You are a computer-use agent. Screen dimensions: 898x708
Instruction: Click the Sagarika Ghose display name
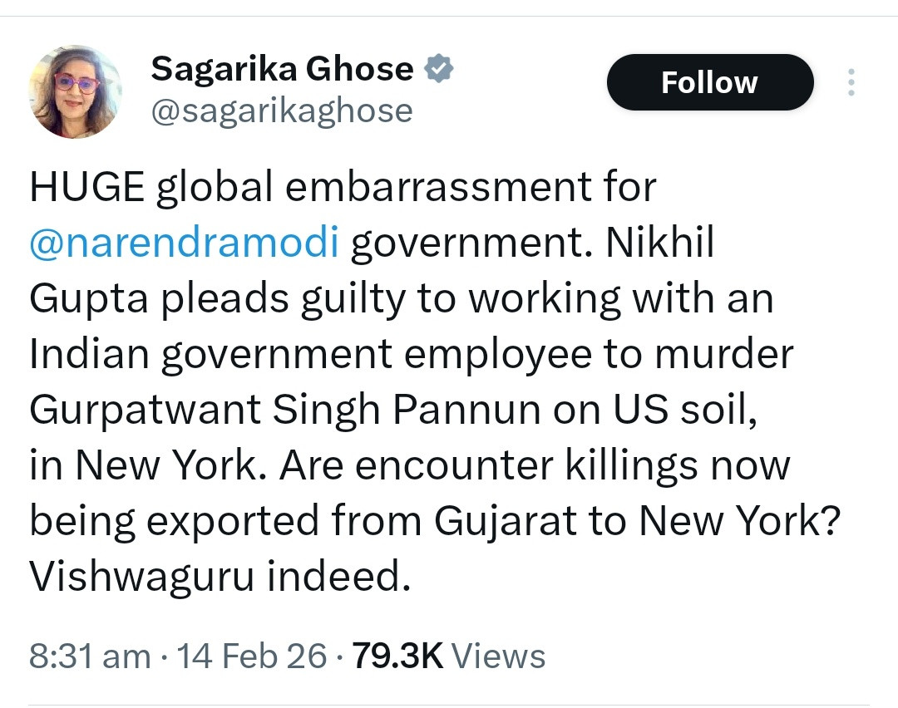coord(282,70)
